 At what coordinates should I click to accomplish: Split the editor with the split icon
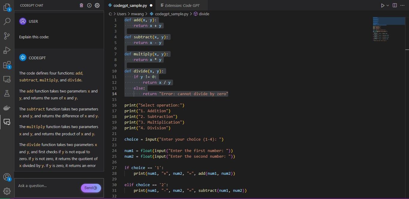(x=394, y=5)
